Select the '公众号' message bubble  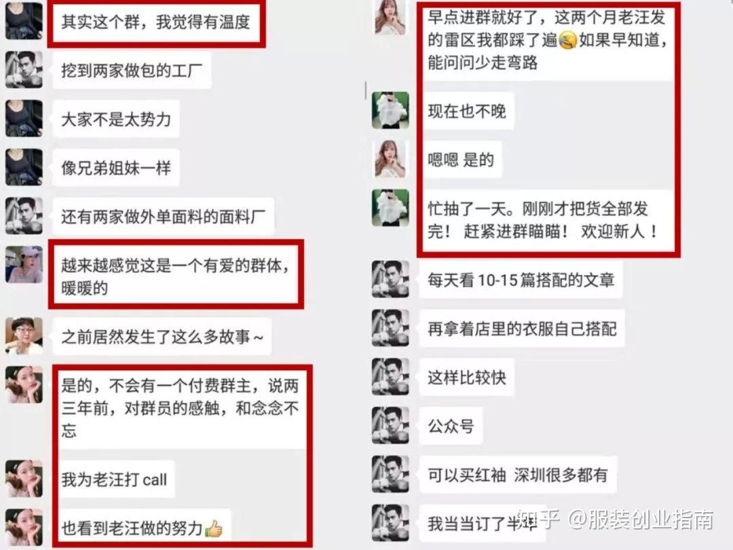coord(451,426)
